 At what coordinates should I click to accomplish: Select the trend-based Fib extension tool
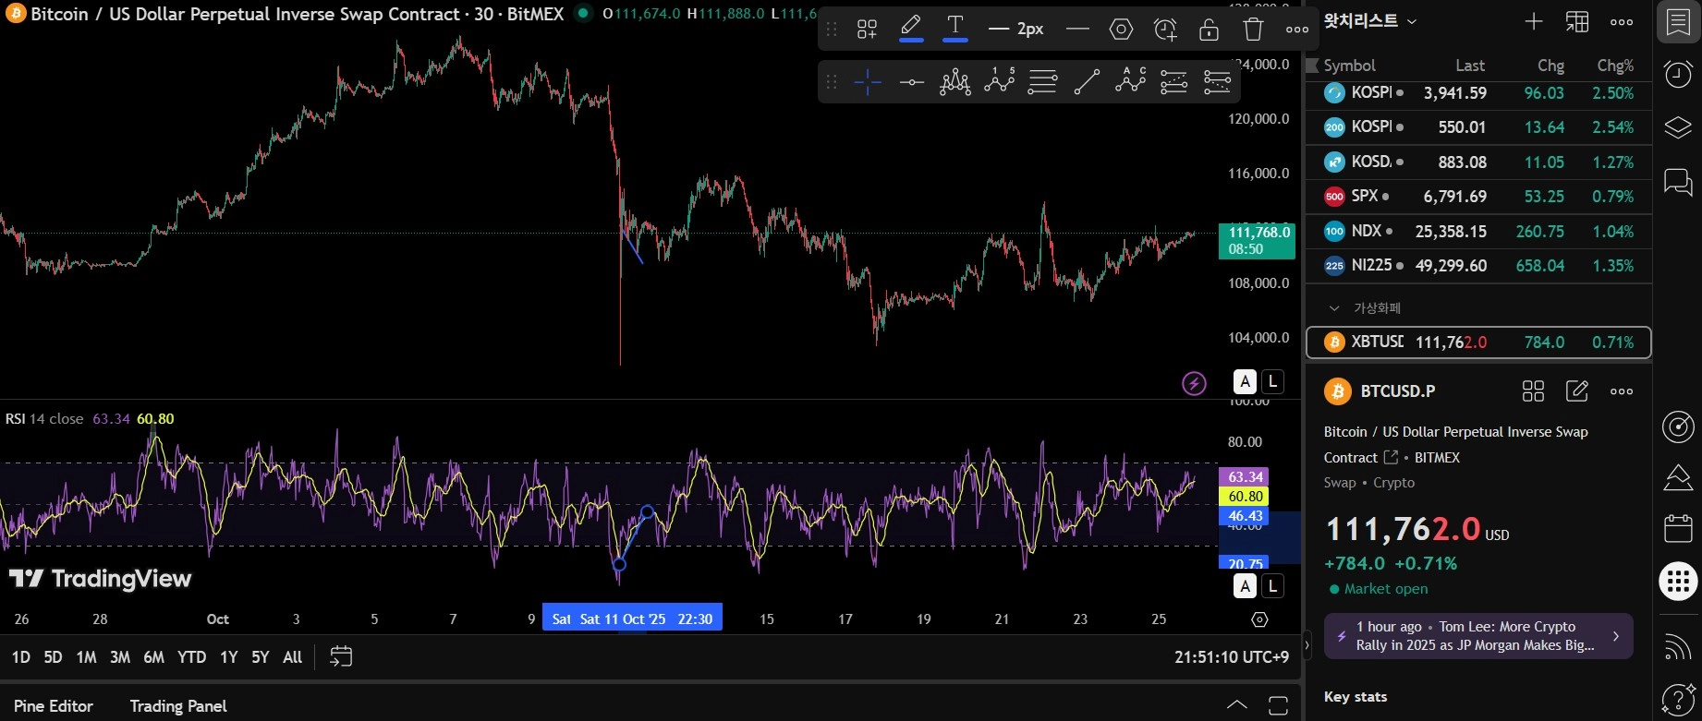1173,82
